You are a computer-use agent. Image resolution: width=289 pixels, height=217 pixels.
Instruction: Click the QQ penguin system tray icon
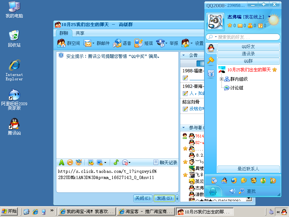[284, 212]
